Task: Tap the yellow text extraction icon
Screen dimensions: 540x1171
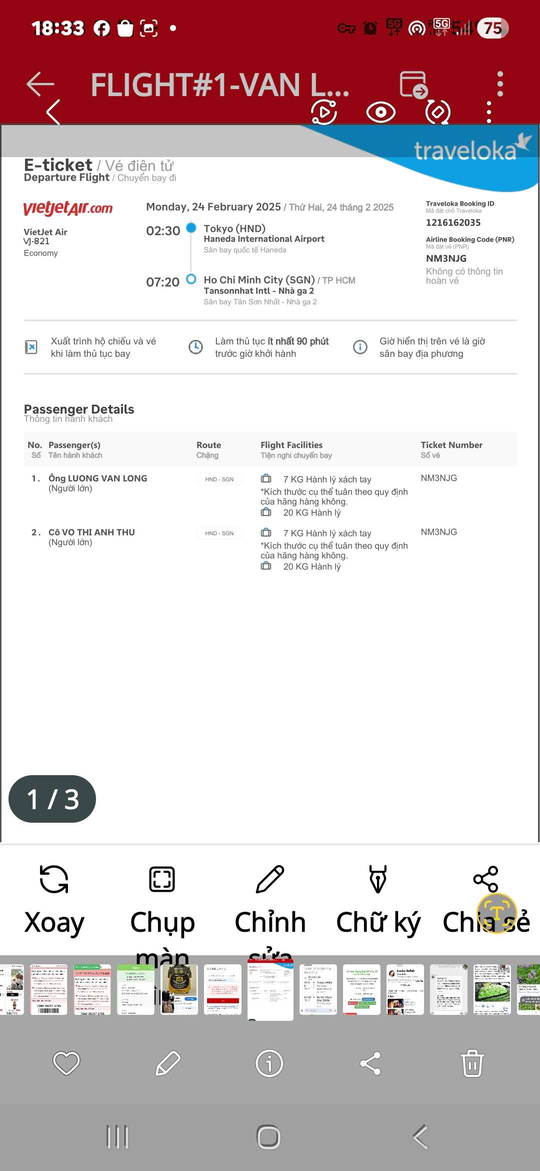Action: coord(496,913)
